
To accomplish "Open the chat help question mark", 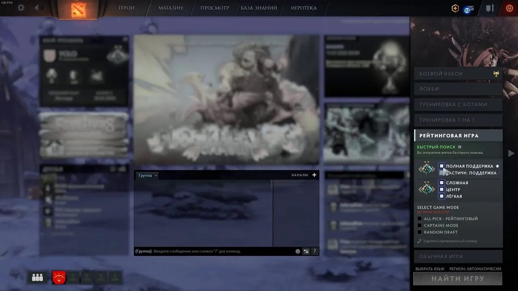I will pos(314,251).
